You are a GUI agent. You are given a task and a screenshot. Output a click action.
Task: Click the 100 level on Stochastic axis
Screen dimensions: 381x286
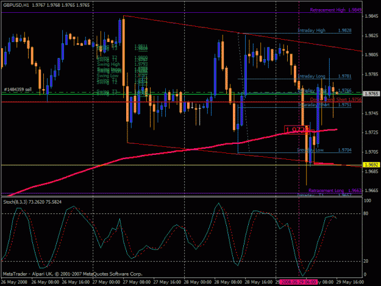[x=368, y=201]
